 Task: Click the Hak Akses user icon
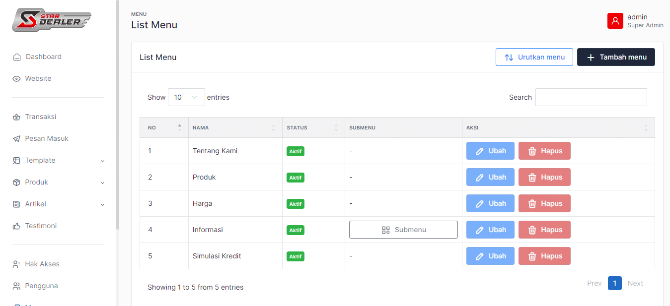16,264
